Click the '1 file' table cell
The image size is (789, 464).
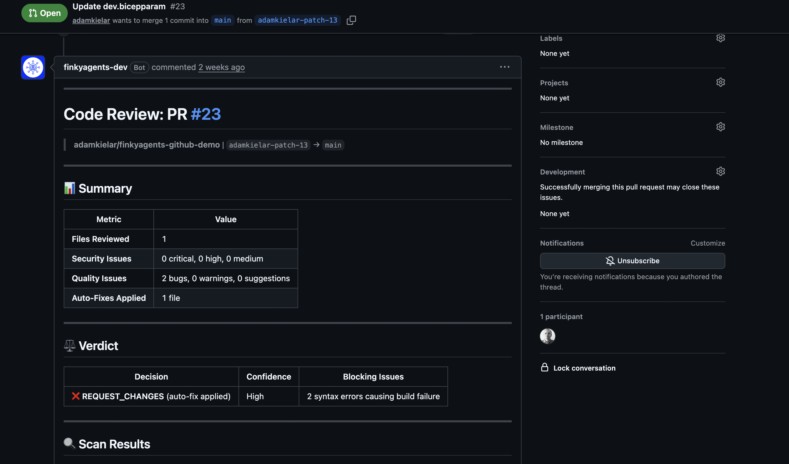225,298
